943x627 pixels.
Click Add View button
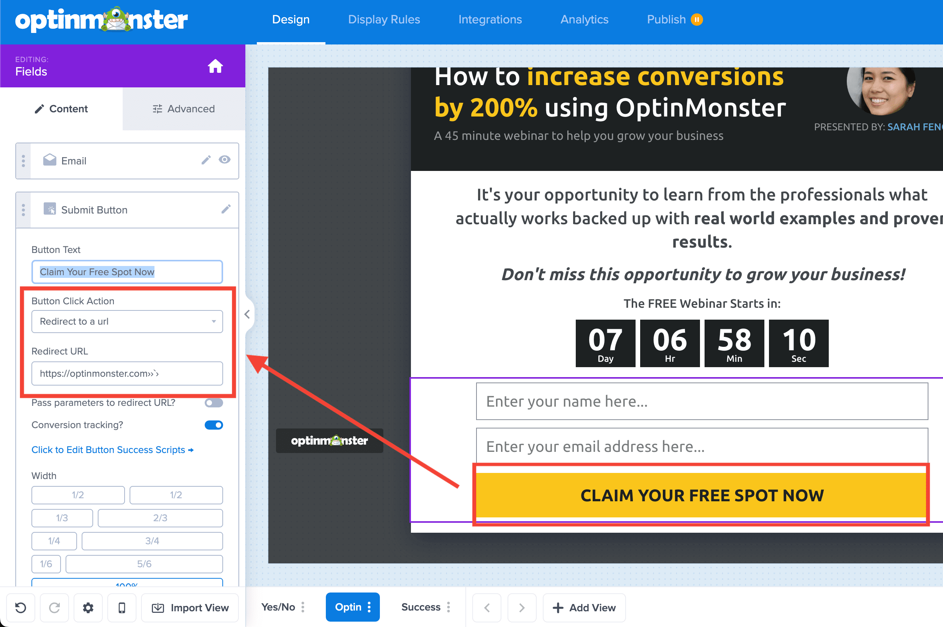pos(584,608)
